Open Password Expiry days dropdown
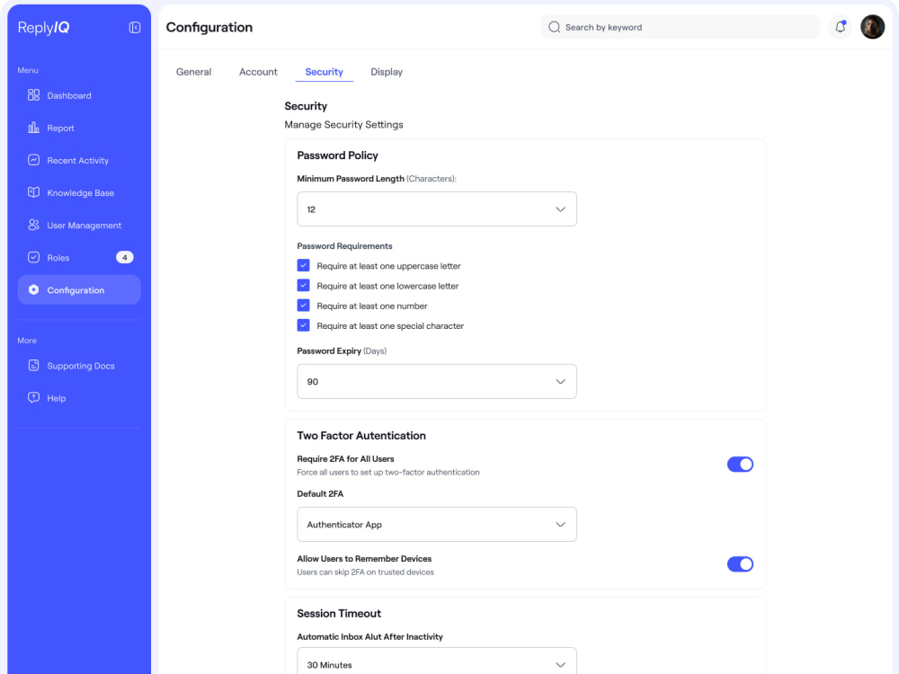This screenshot has width=899, height=674. click(x=436, y=382)
